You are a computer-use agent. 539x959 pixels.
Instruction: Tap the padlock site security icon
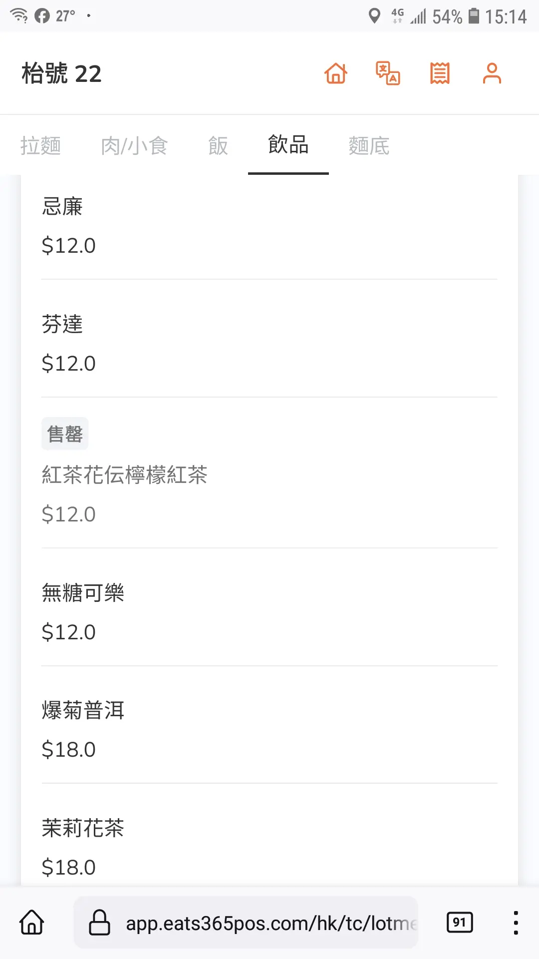pyautogui.click(x=99, y=922)
